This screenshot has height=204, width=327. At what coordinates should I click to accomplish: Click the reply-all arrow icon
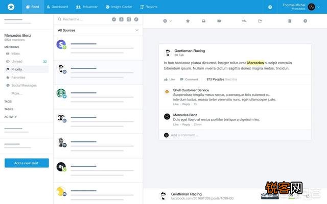click(244, 21)
